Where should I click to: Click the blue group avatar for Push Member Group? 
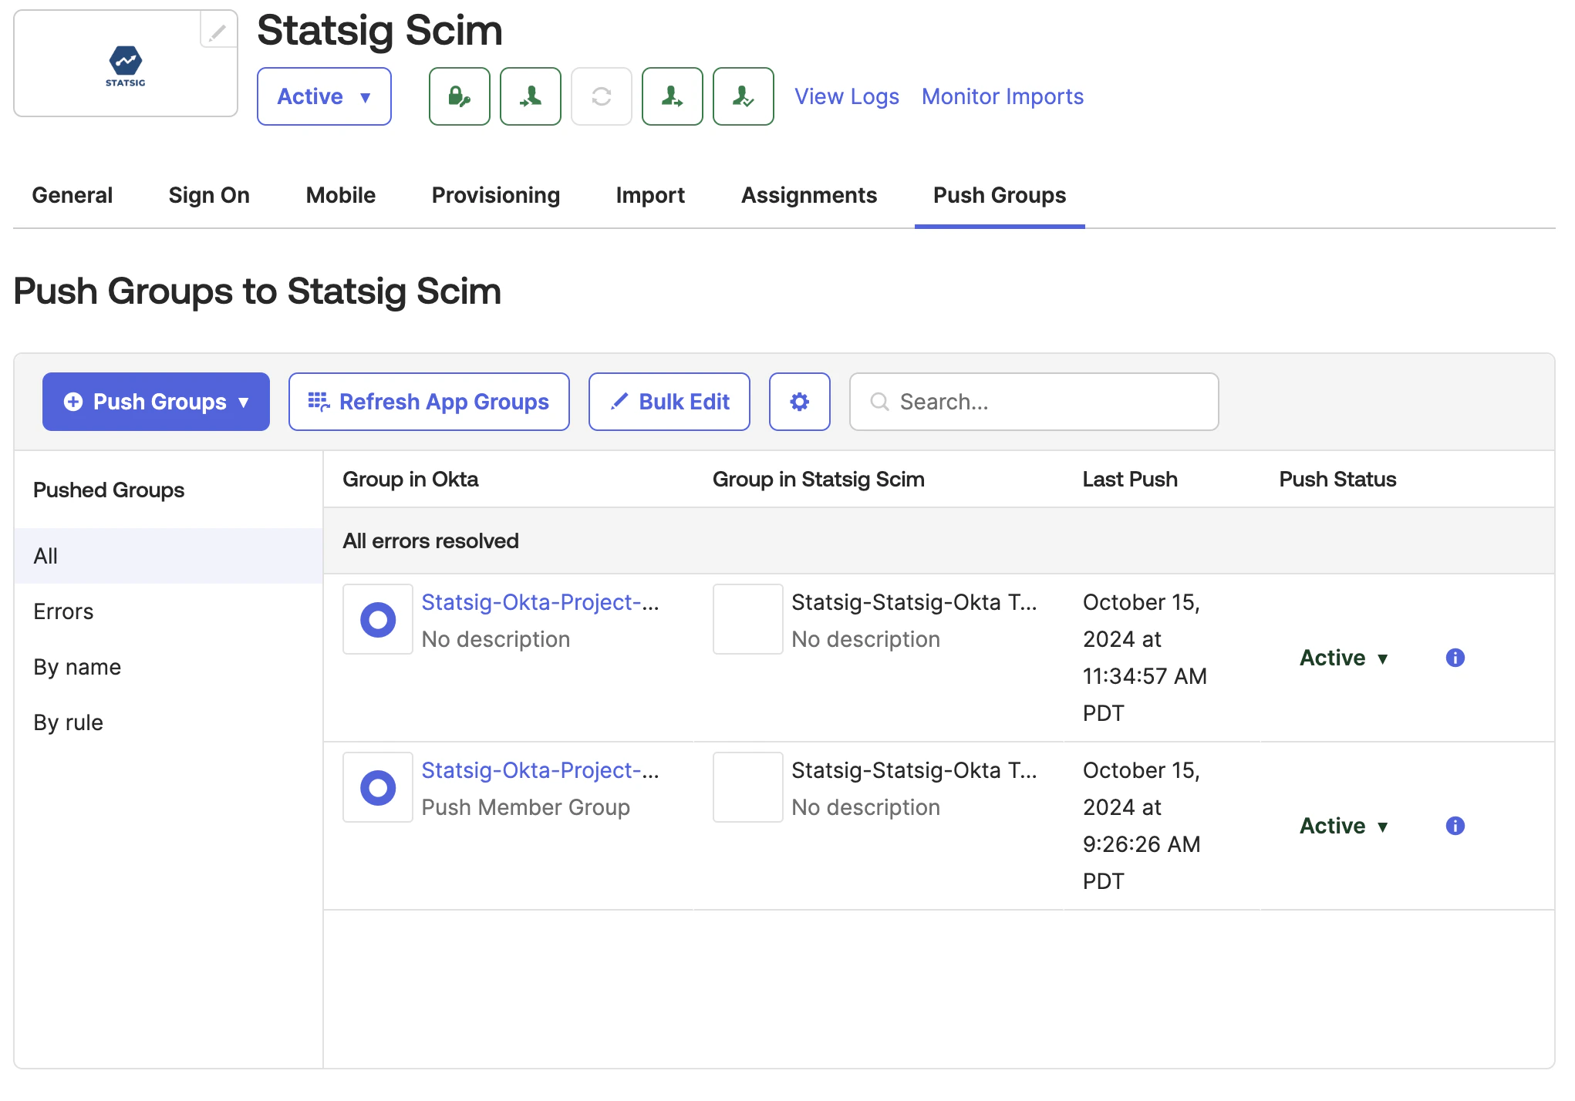click(377, 787)
